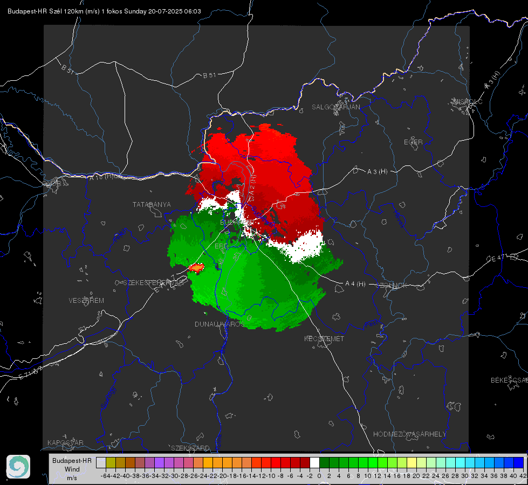The height and width of the screenshot is (485, 528).
Task: Select the amber -24 to -22 swatch
Action: [208, 463]
